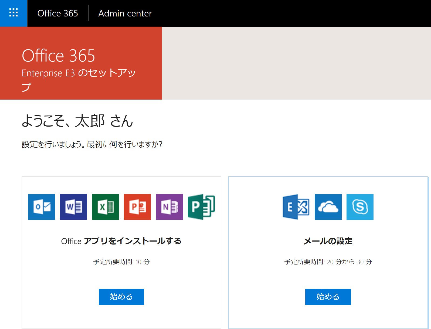Click the ようこそ、太郎 さん welcome heading

(x=77, y=121)
